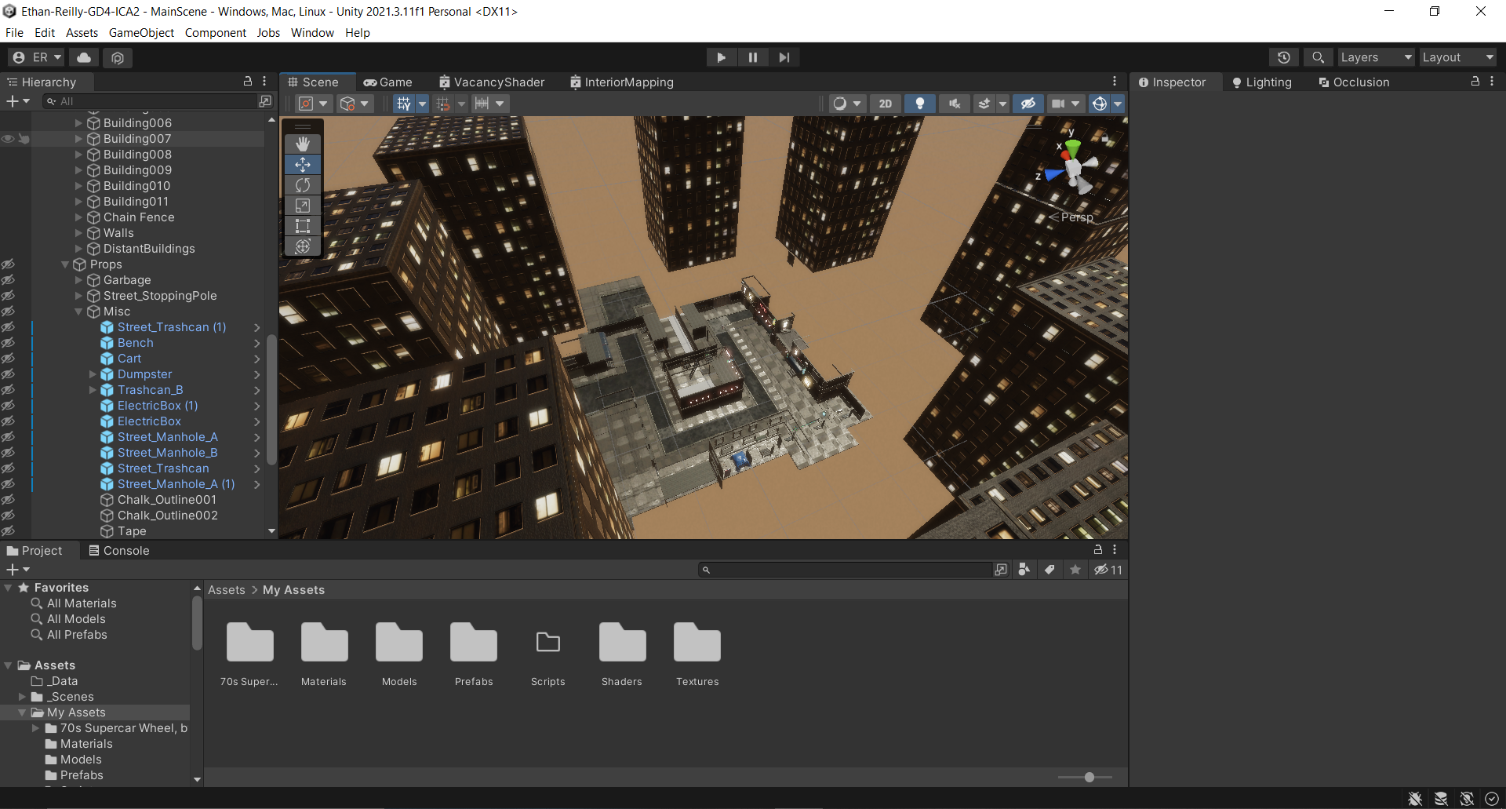Adjust the asset icon size slider
Screen dimensions: 1506x809
point(1089,777)
